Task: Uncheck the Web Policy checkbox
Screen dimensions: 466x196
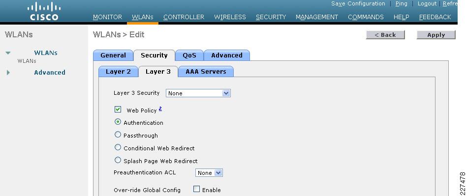Action: coord(118,110)
